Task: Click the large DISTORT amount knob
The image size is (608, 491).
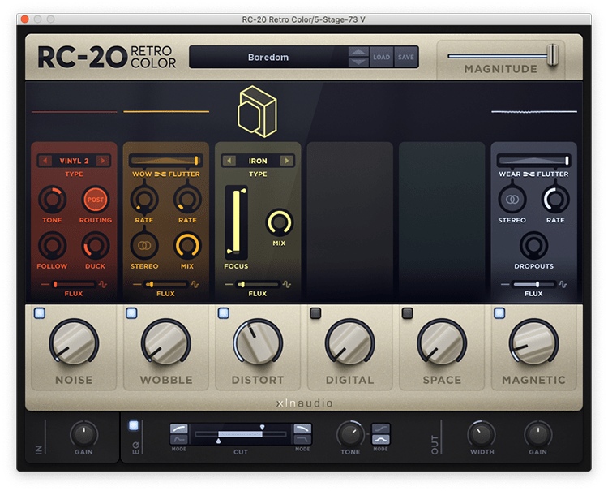Action: pos(258,342)
